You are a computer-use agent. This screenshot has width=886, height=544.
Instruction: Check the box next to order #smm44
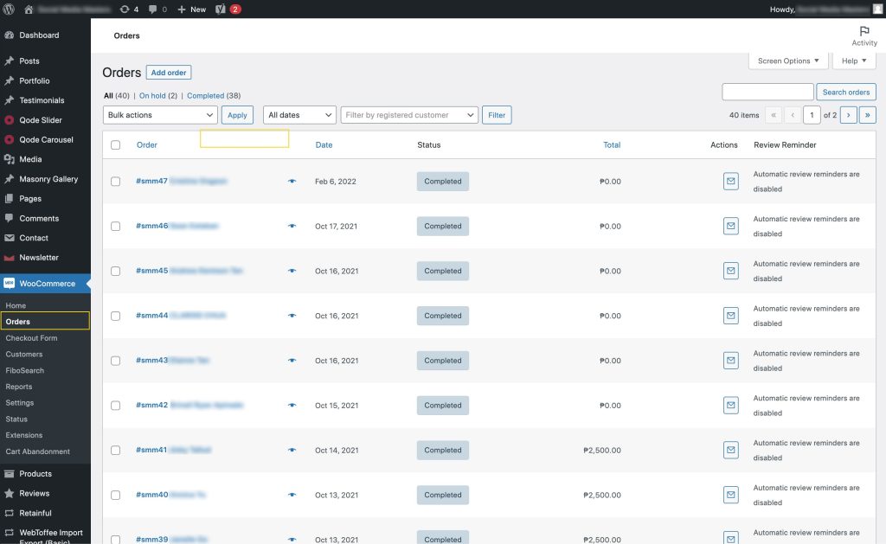115,316
